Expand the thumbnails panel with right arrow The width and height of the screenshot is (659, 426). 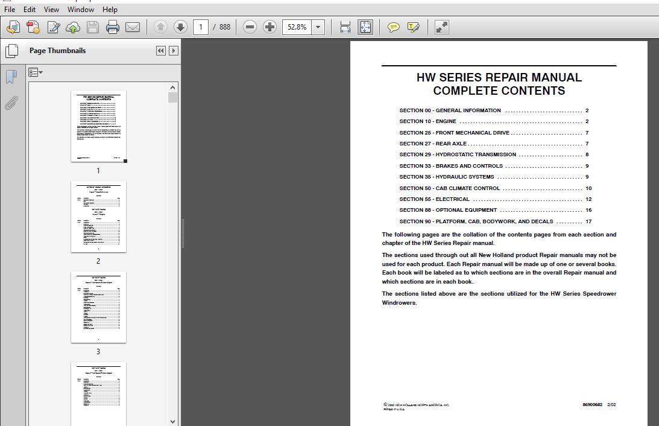tap(173, 51)
